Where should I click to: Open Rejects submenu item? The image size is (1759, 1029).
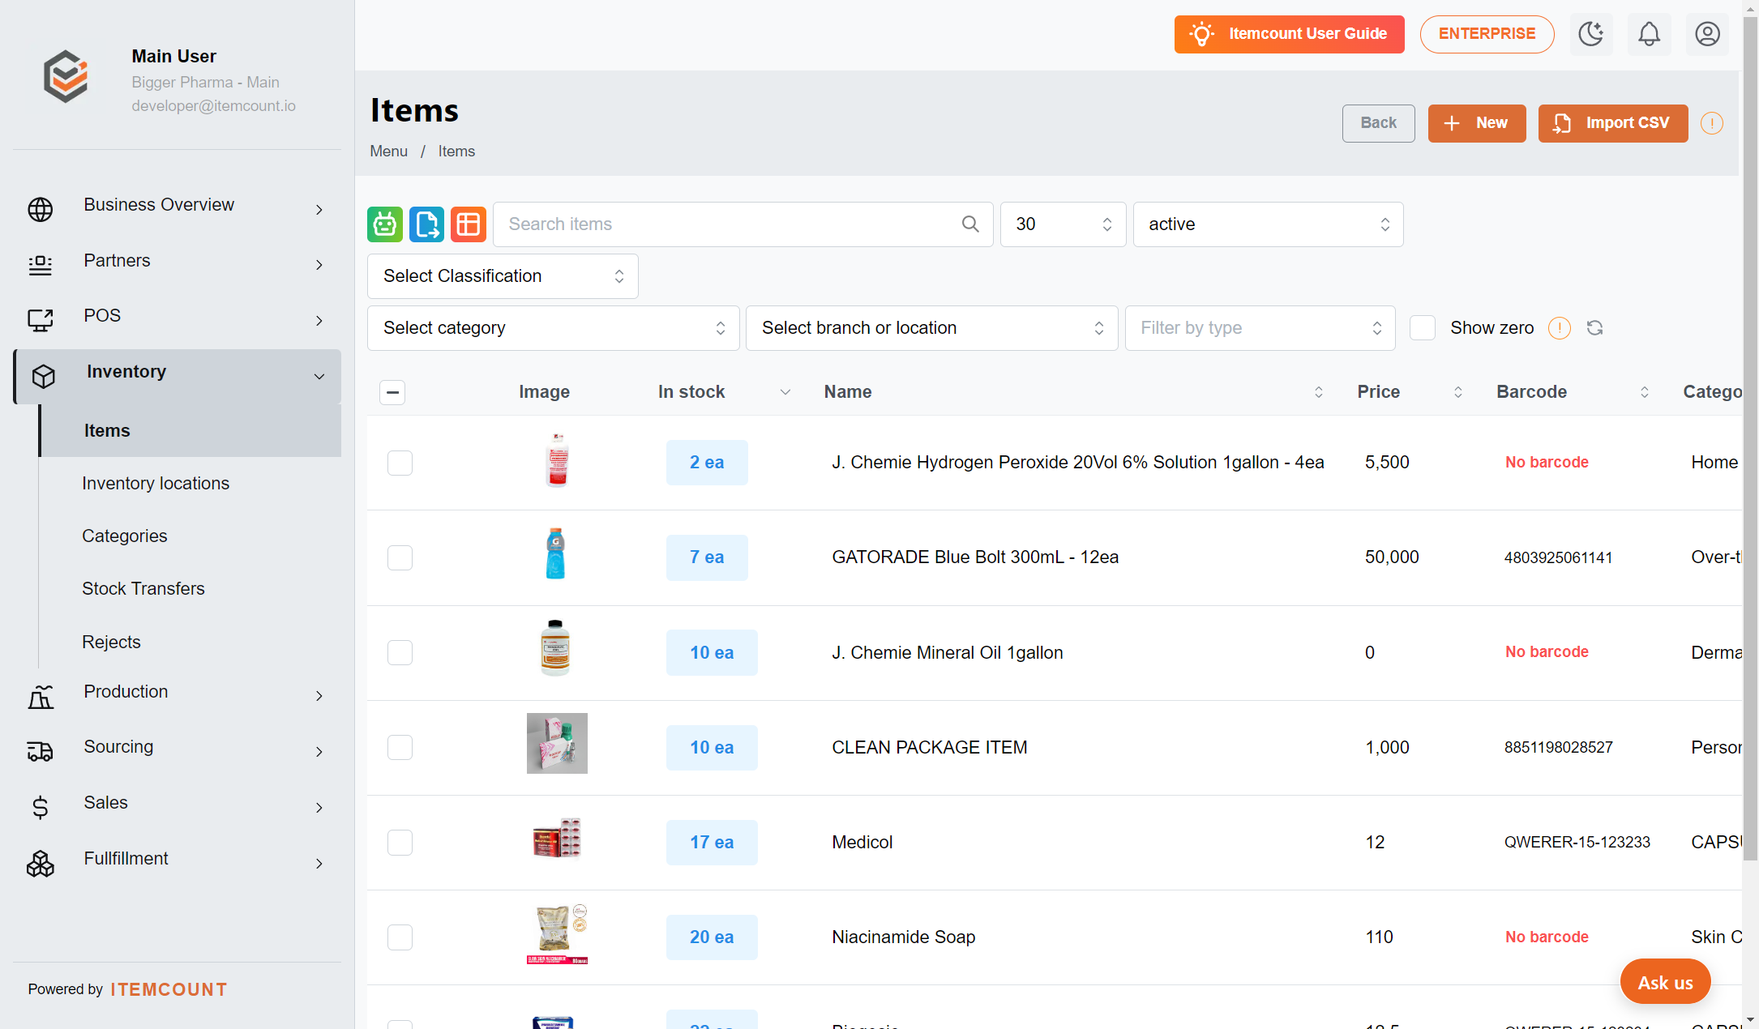coord(111,643)
